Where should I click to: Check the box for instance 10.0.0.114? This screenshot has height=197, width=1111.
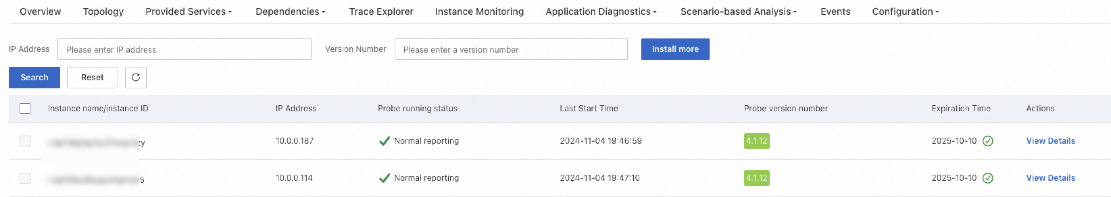coord(25,178)
